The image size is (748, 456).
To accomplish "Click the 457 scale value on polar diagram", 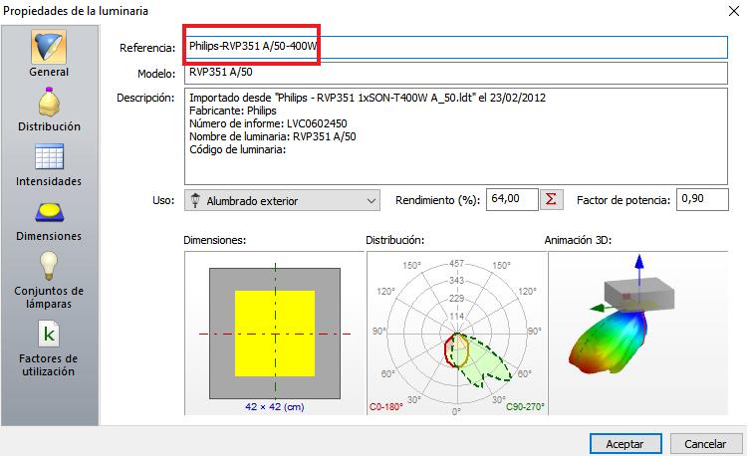I will (x=456, y=263).
